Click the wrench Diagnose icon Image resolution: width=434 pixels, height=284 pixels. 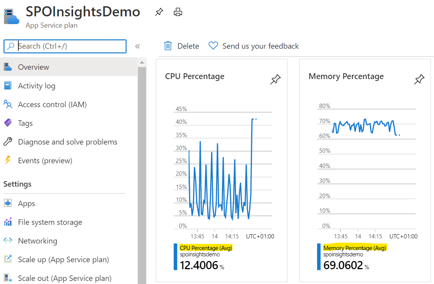[x=8, y=141]
